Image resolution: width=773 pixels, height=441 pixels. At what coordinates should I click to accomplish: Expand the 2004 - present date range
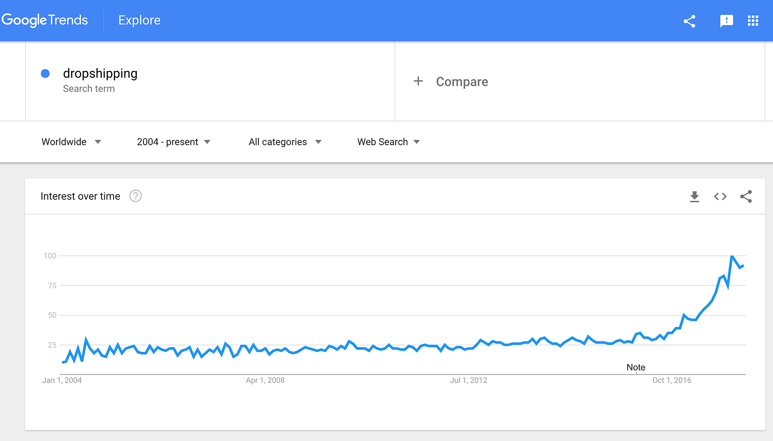click(174, 142)
